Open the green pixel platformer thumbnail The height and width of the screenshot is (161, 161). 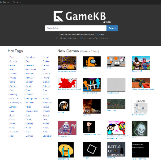coord(116,104)
